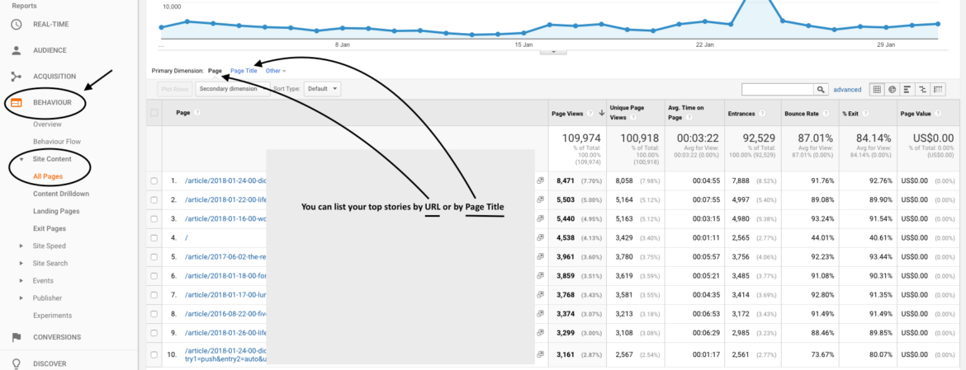Open page with 4,538 views in new window
Screen dimensions: 966x370
[x=540, y=237]
